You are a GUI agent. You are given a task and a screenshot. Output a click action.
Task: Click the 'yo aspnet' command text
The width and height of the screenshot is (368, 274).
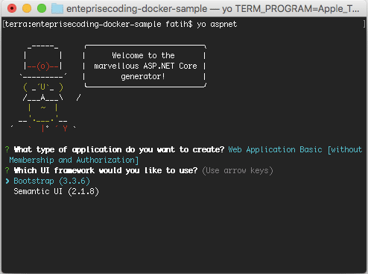217,25
